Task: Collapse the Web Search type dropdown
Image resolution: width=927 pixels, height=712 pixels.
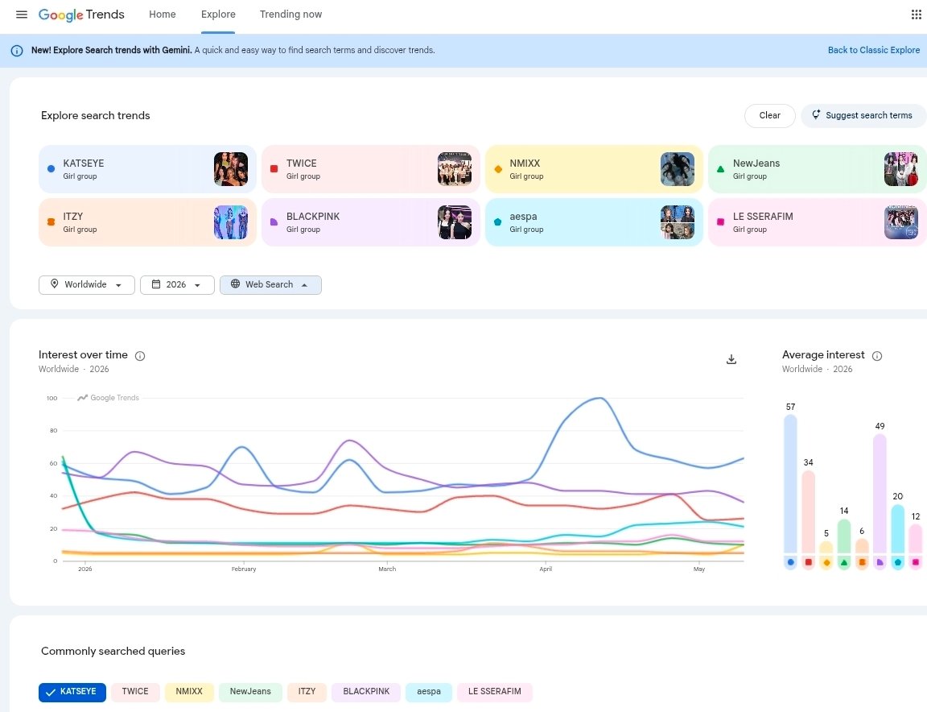Action: point(270,284)
